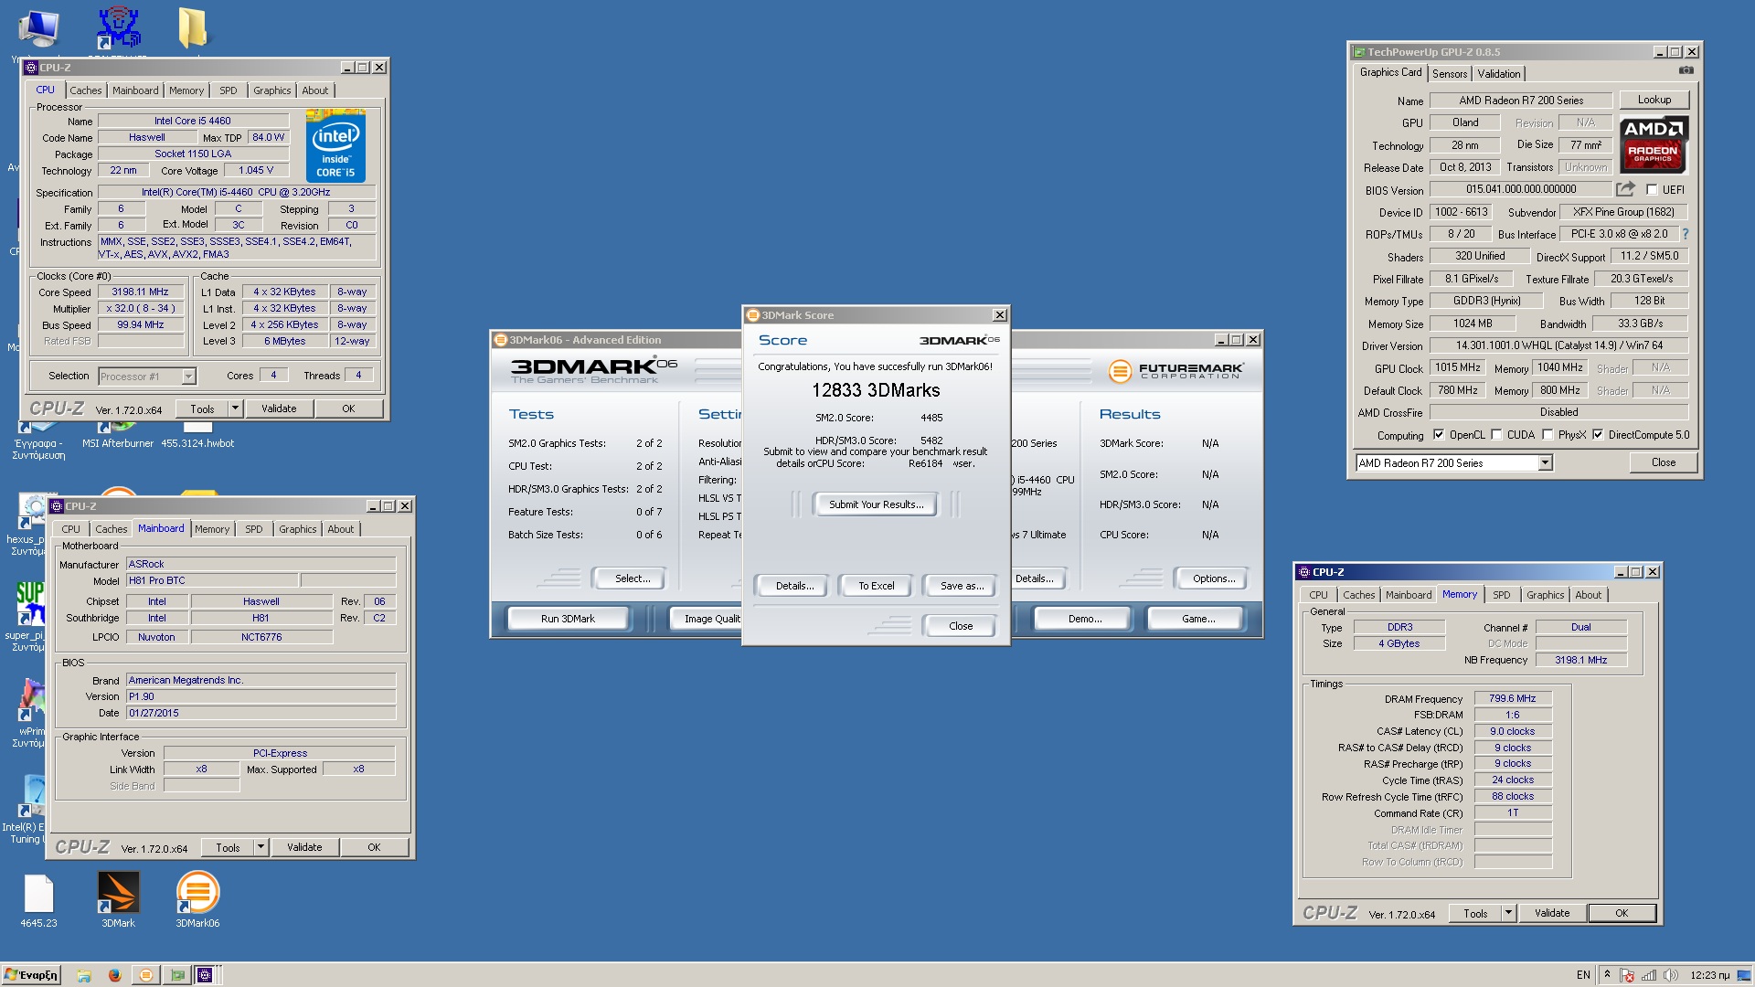Open the EN language selector in the taskbar
Screen dimensions: 1755x987
tap(1583, 975)
